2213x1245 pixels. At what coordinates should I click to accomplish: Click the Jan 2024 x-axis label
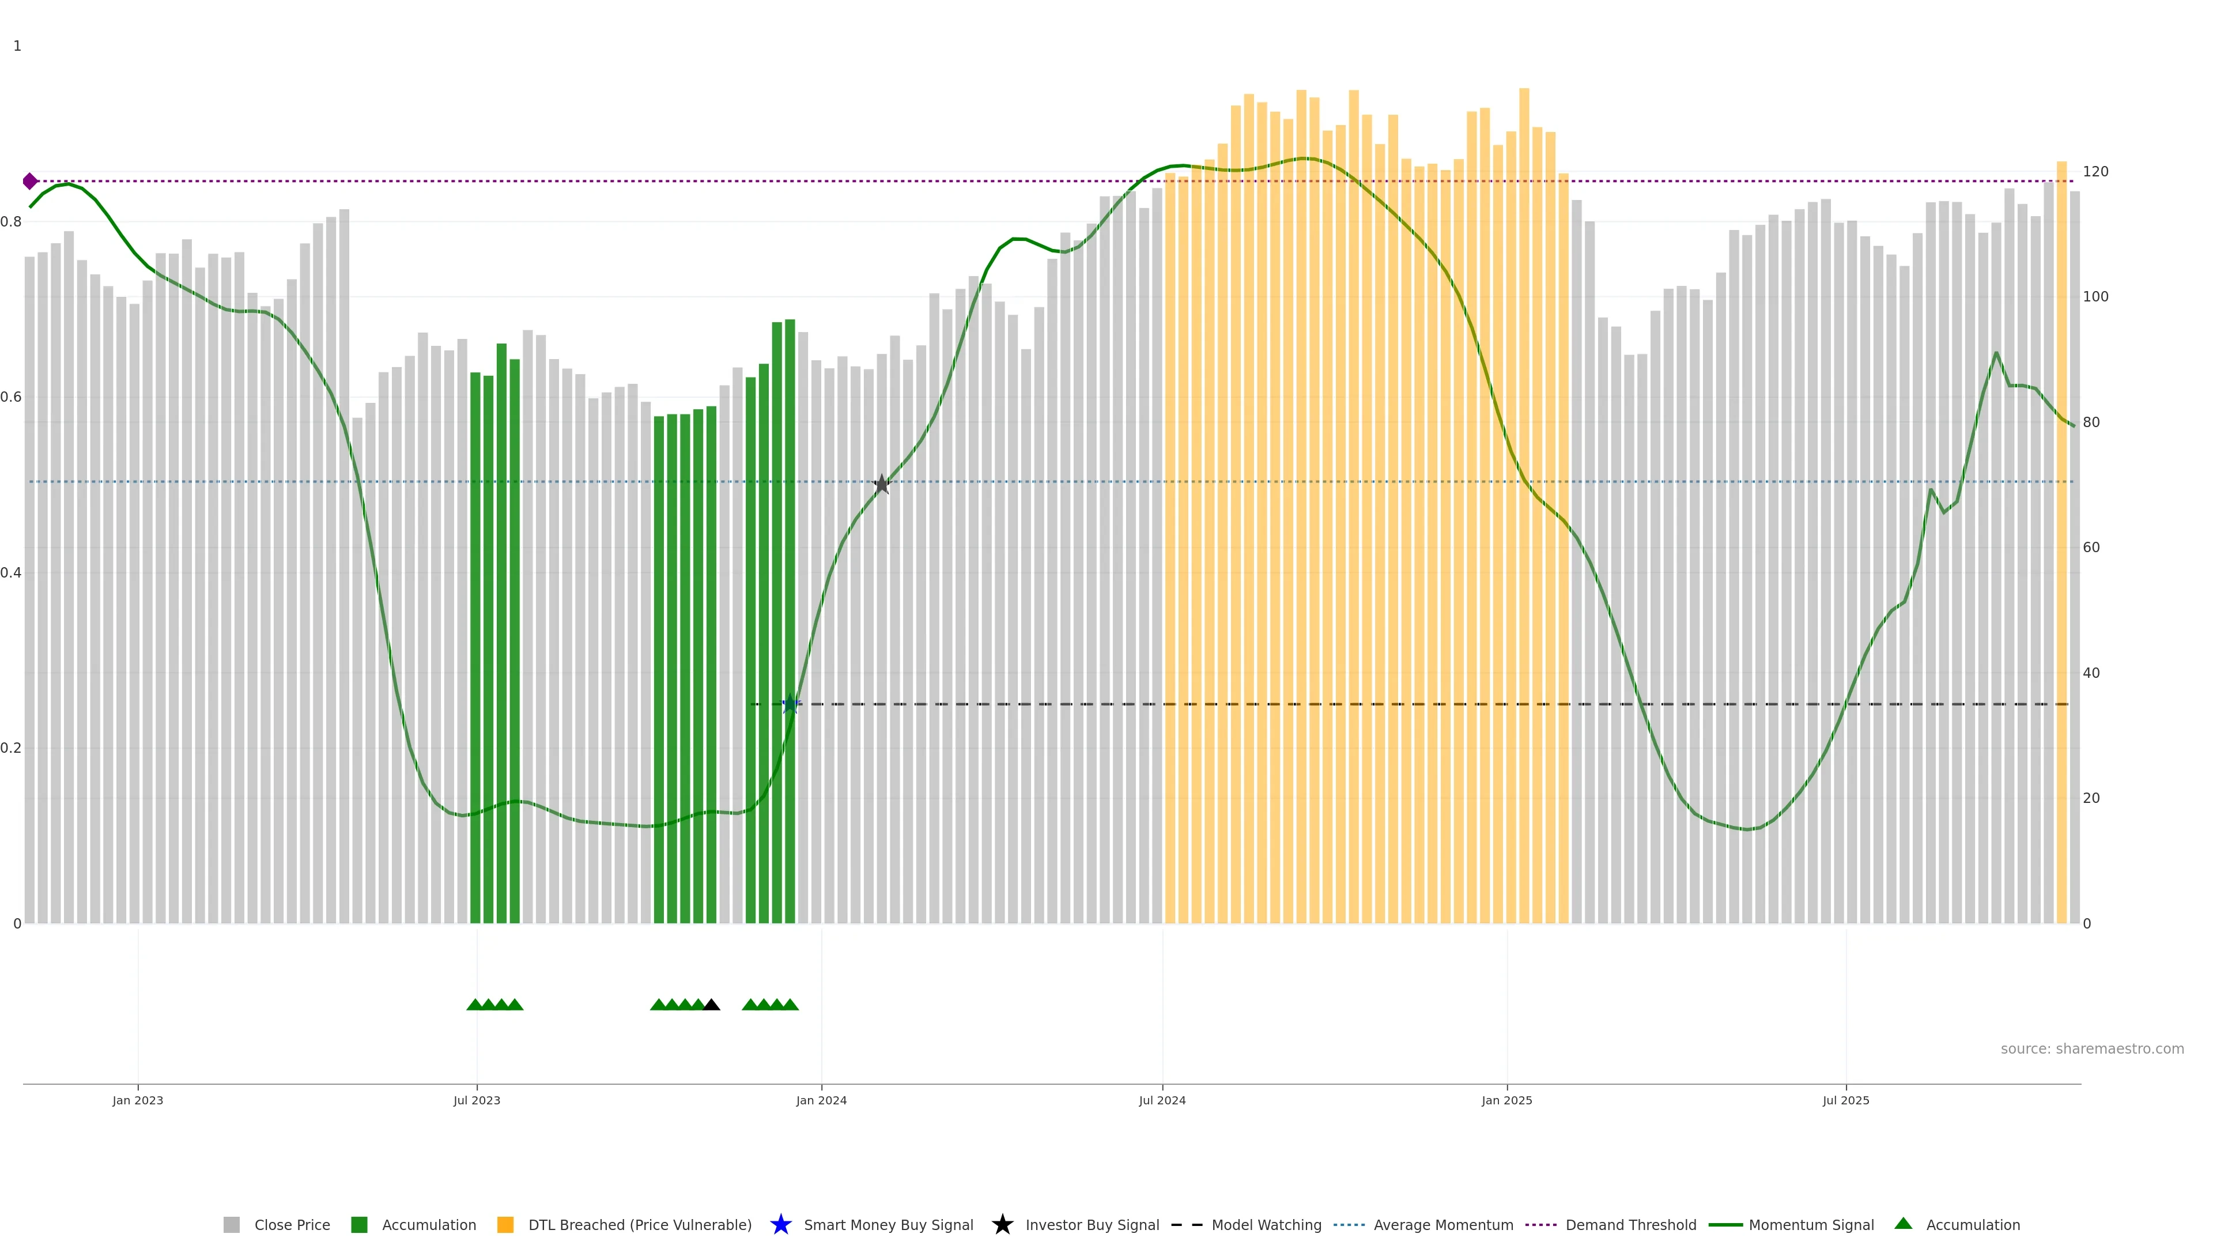click(x=821, y=1101)
